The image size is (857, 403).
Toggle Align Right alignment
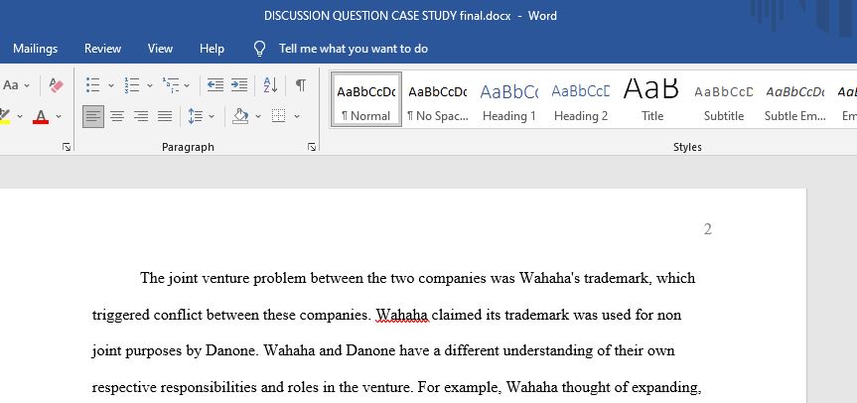141,116
